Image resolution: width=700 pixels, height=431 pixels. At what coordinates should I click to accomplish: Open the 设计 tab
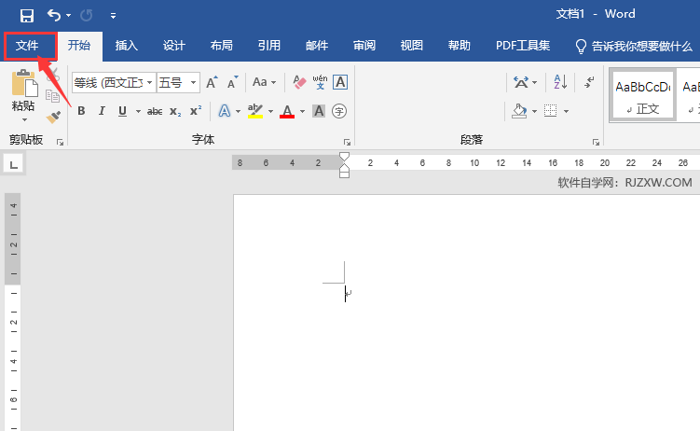[173, 46]
